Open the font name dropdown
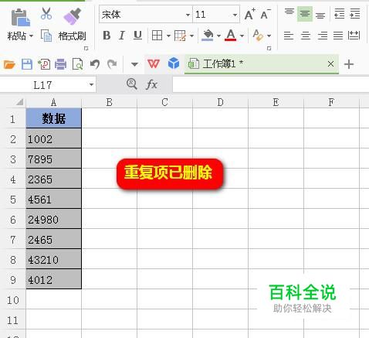Image resolution: width=369 pixels, height=338 pixels. click(x=188, y=15)
